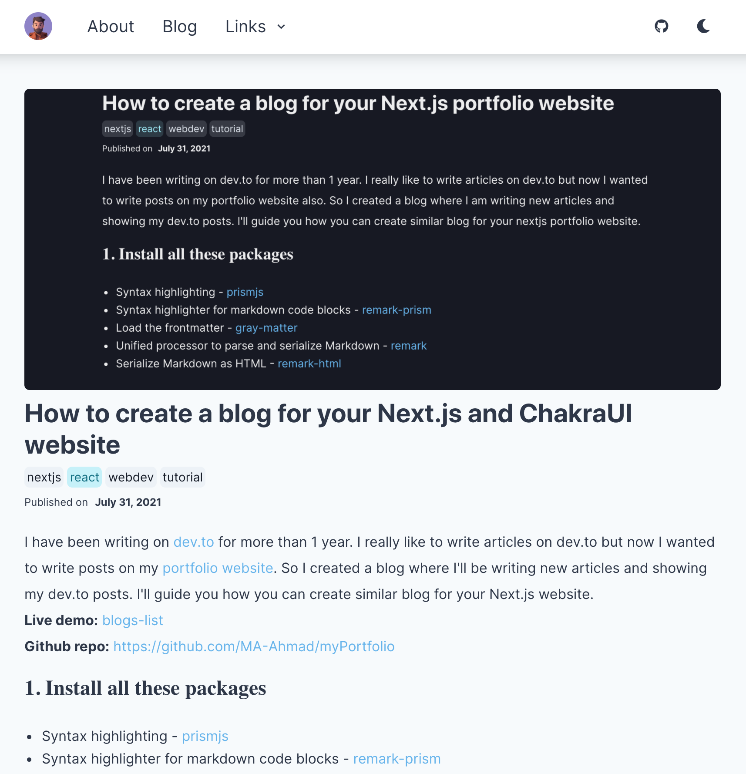Select the highlighted react tag
Image resolution: width=746 pixels, height=774 pixels.
coord(84,477)
